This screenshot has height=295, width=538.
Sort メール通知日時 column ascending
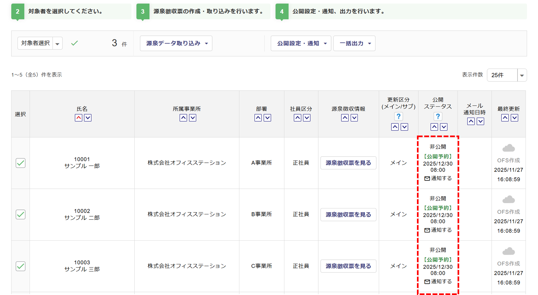tap(471, 122)
